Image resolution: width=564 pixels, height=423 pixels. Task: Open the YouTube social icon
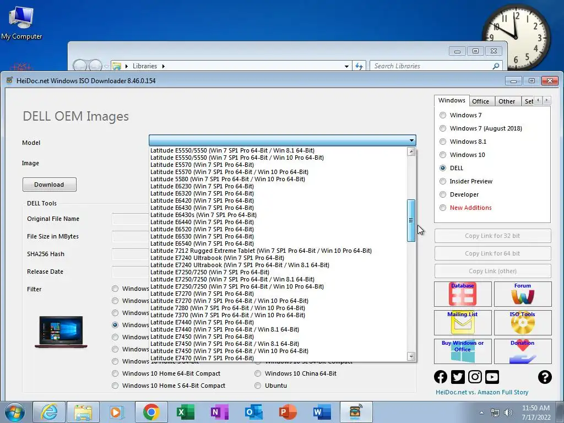(x=492, y=377)
